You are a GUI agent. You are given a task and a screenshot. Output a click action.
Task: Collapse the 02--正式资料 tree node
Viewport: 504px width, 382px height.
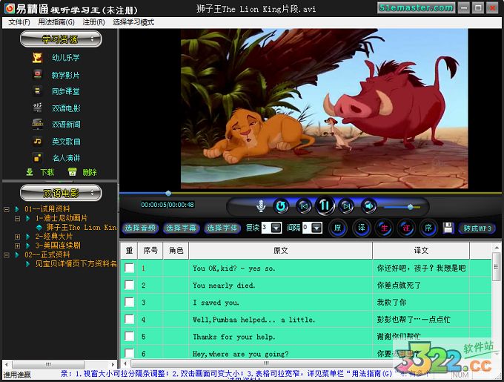coord(6,255)
